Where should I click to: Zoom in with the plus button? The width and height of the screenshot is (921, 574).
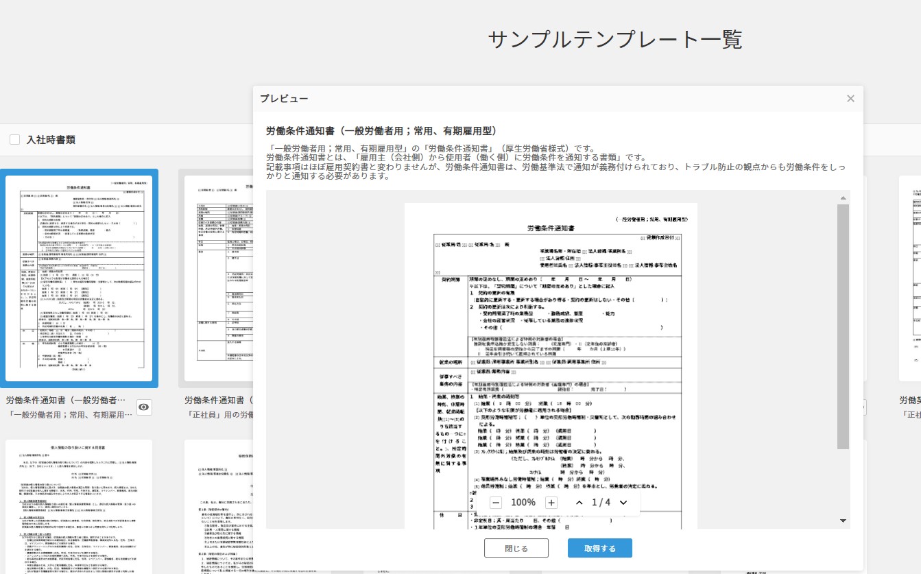click(551, 503)
